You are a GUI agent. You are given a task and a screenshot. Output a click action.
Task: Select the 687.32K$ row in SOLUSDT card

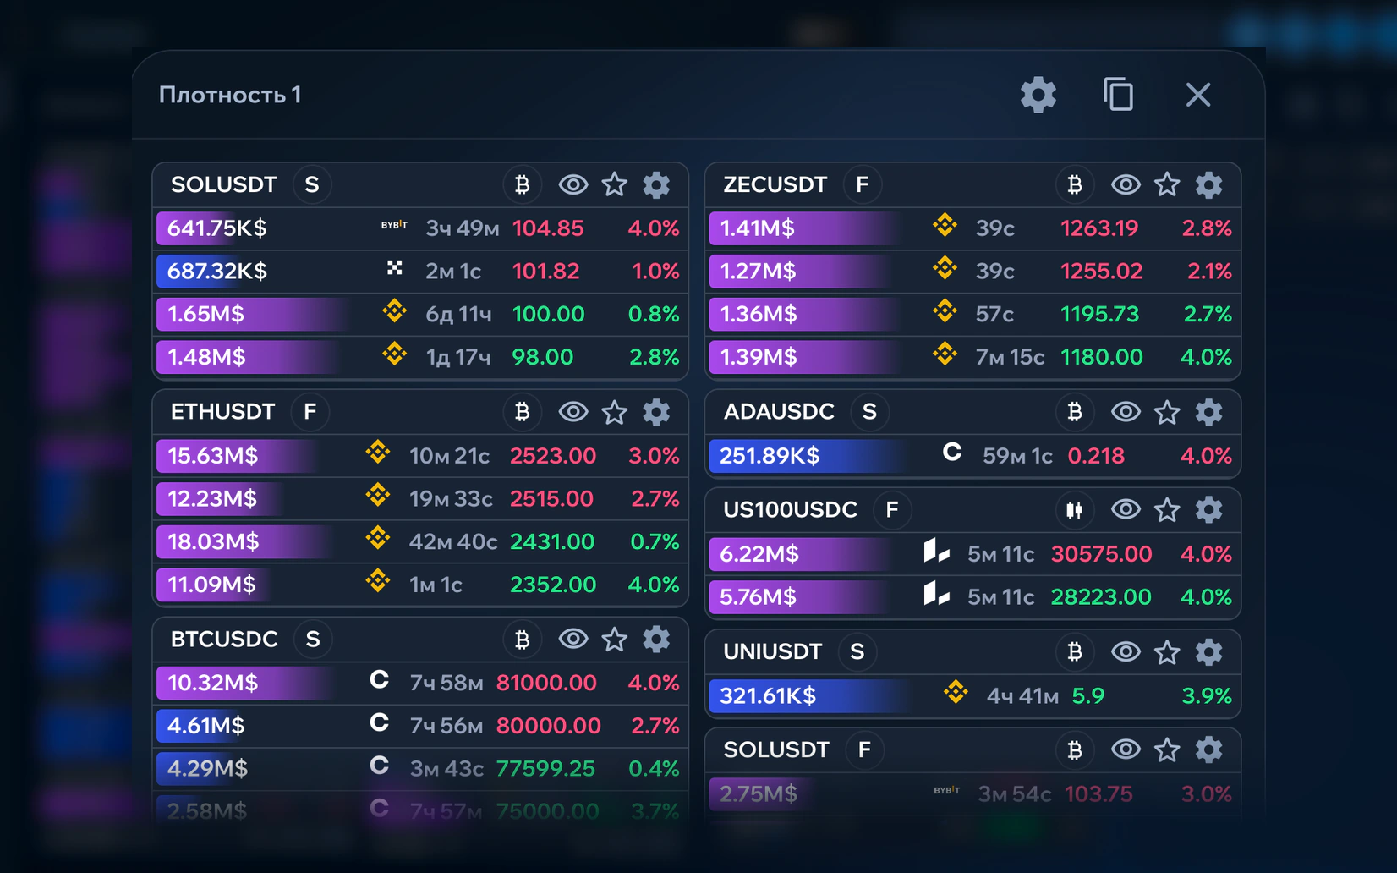tap(420, 272)
